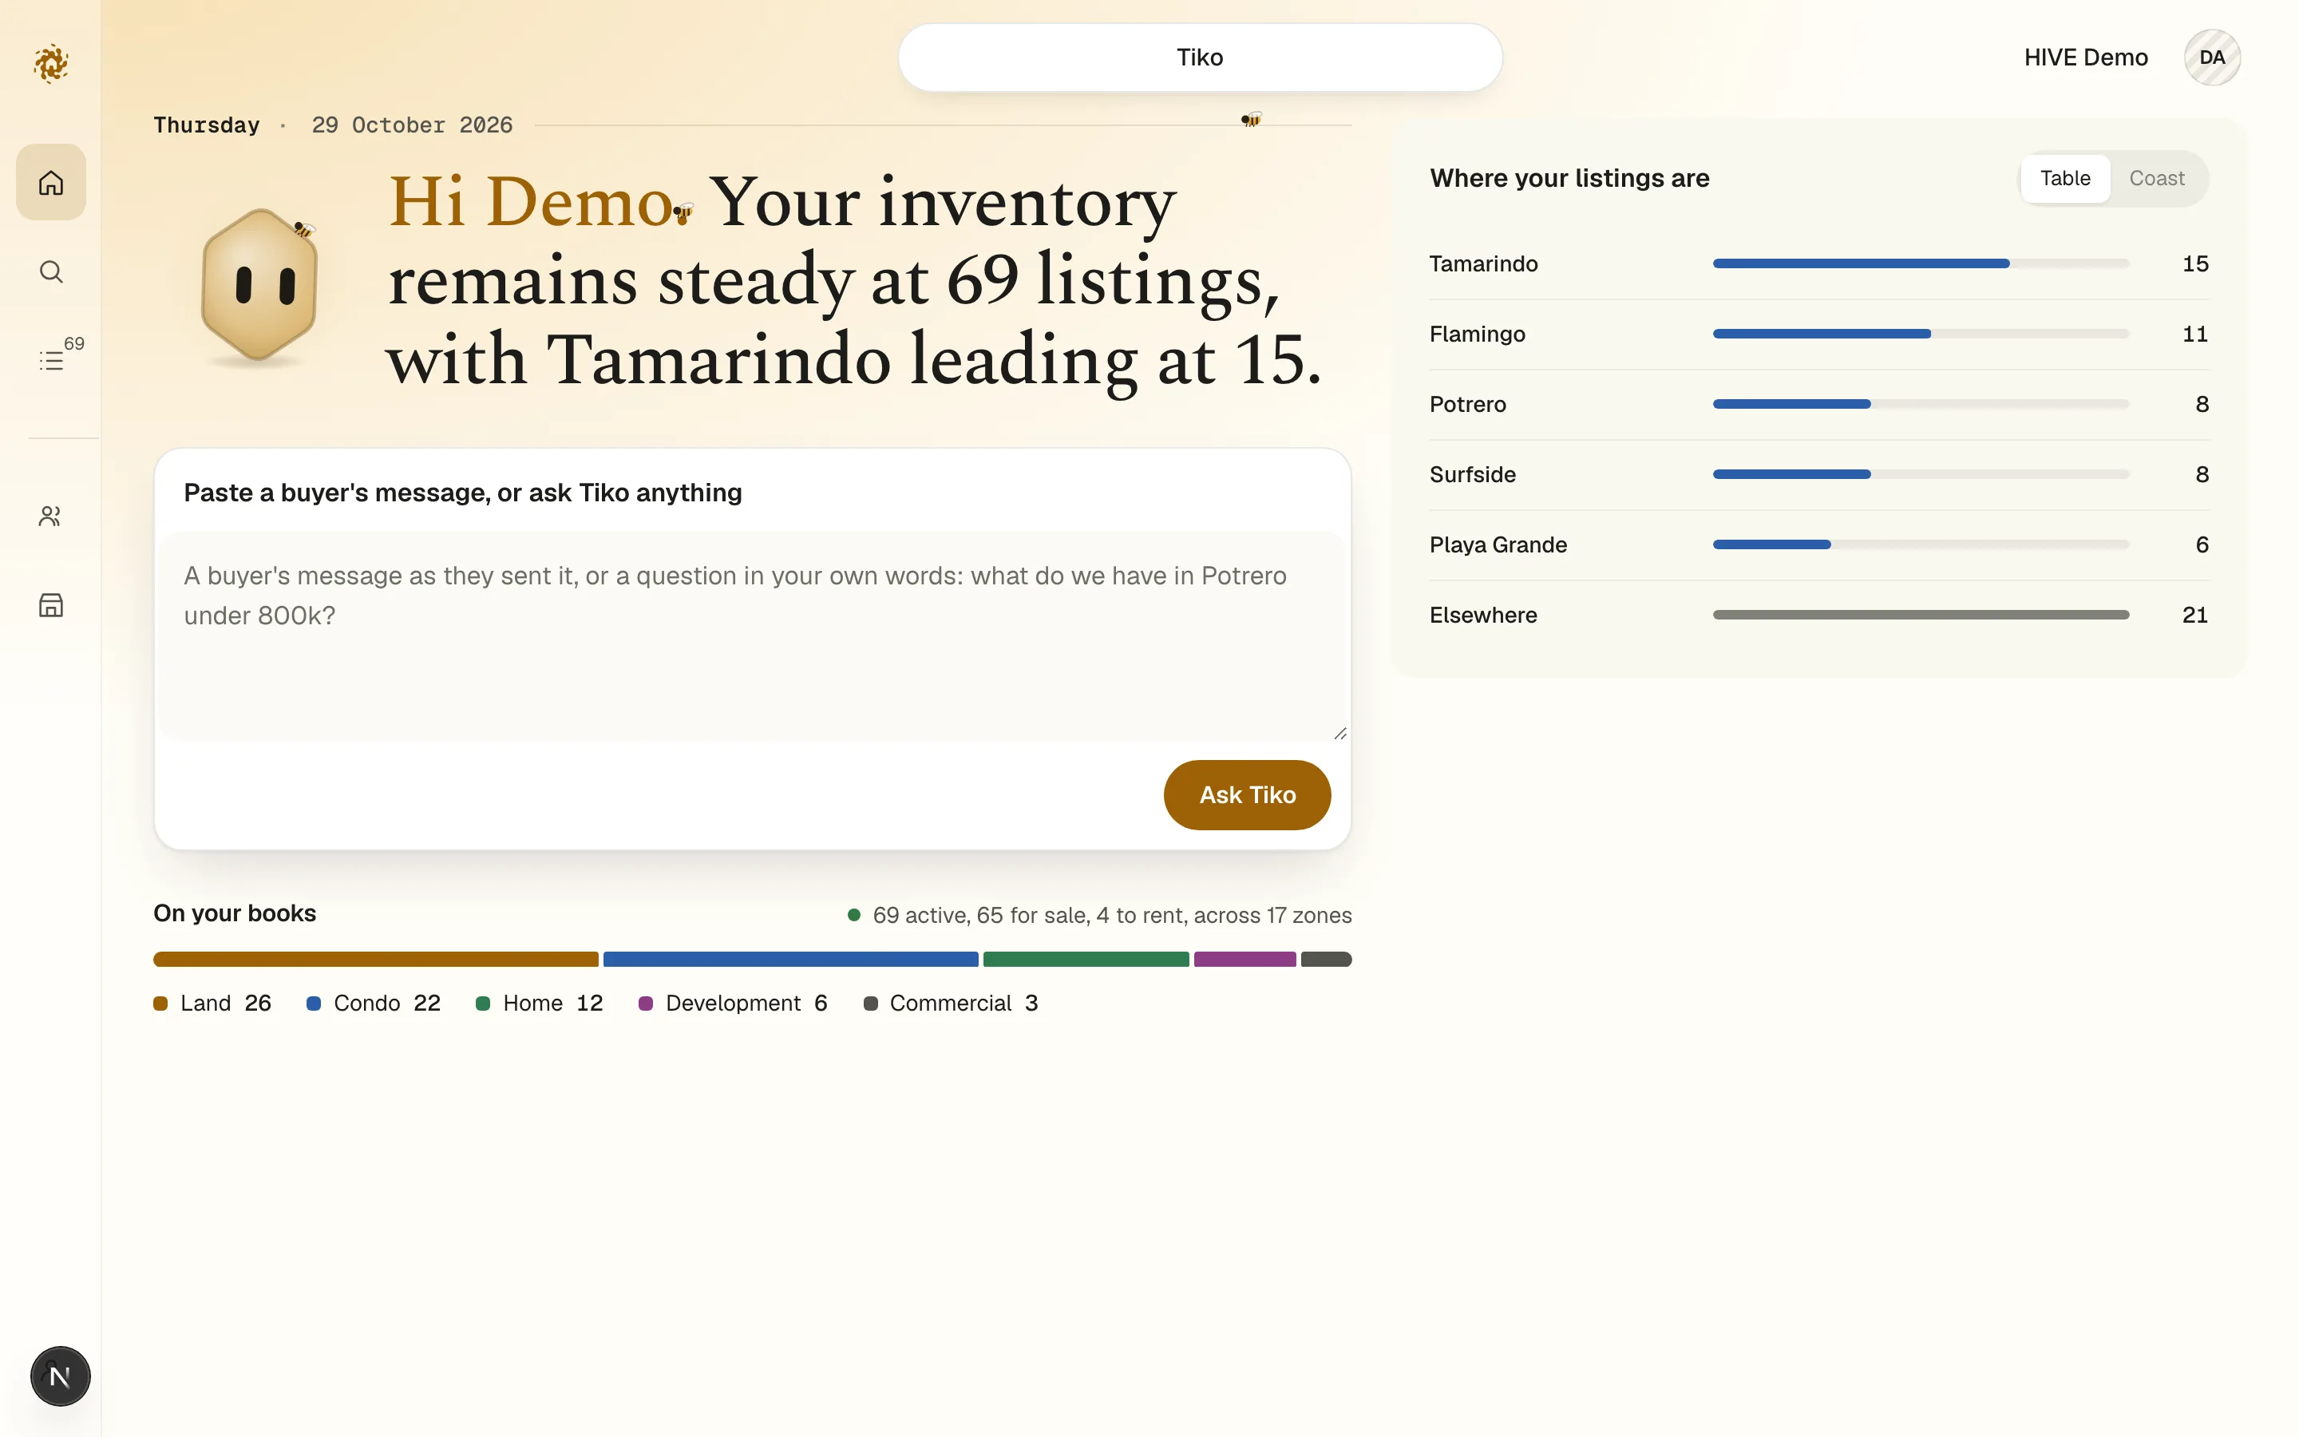Click into the buyer's message text area
This screenshot has width=2299, height=1437.
click(753, 635)
